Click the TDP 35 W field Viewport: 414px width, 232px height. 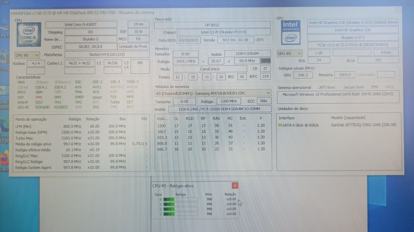click(x=138, y=32)
